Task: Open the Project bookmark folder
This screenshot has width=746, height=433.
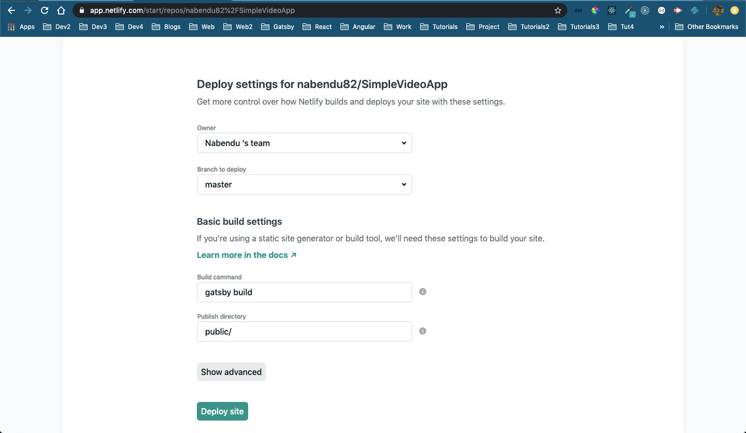Action: coord(483,27)
